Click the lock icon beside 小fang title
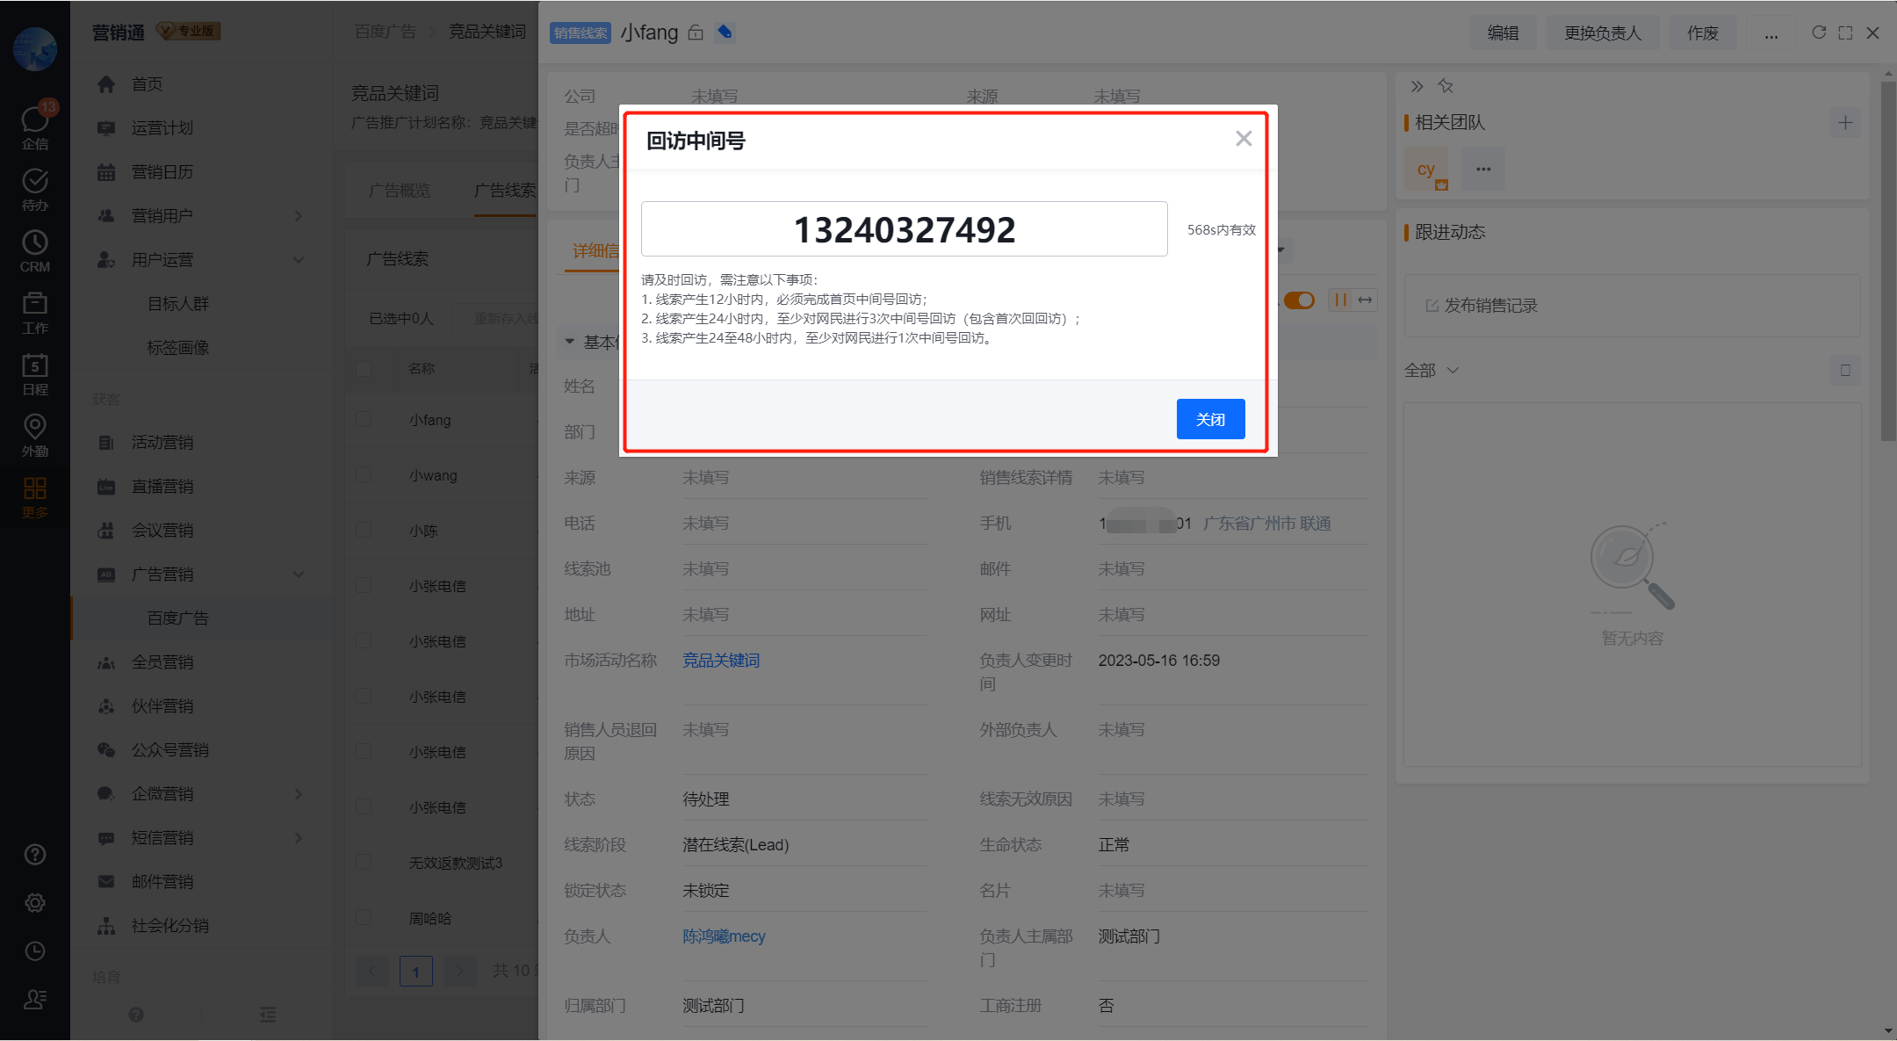 [x=696, y=33]
